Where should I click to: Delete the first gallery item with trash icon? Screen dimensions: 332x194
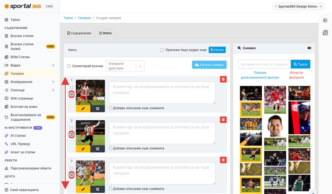223,79
